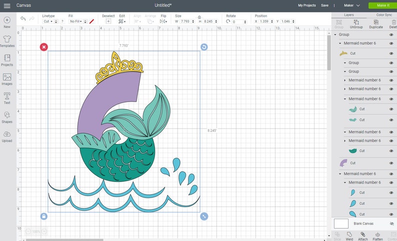Redo the last action
Image resolution: width=397 pixels, height=241 pixels.
[x=32, y=18]
